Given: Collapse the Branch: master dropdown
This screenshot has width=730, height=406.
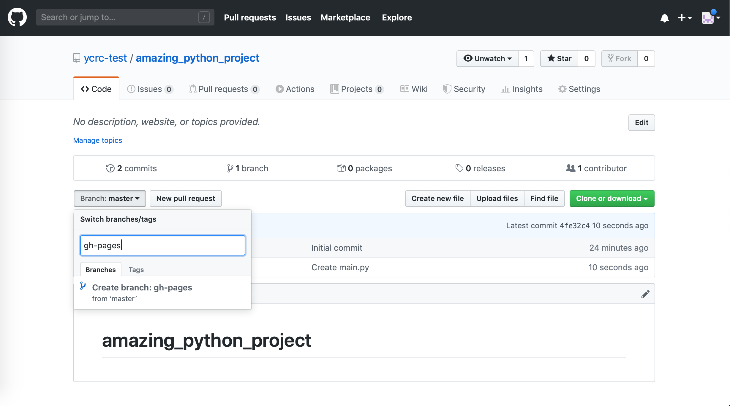Looking at the screenshot, I should pos(110,199).
